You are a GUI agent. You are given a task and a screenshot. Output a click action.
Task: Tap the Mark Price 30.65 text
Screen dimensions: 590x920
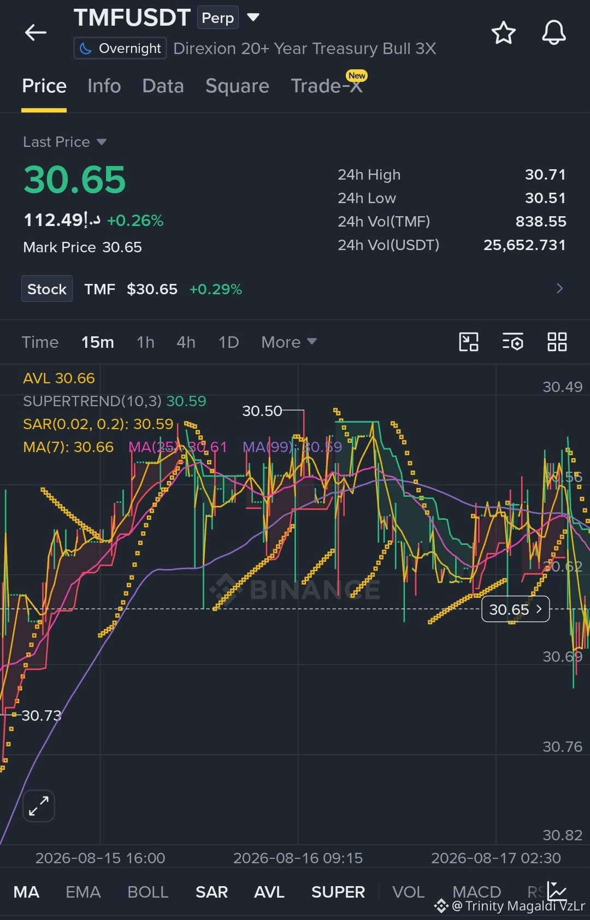click(x=82, y=247)
